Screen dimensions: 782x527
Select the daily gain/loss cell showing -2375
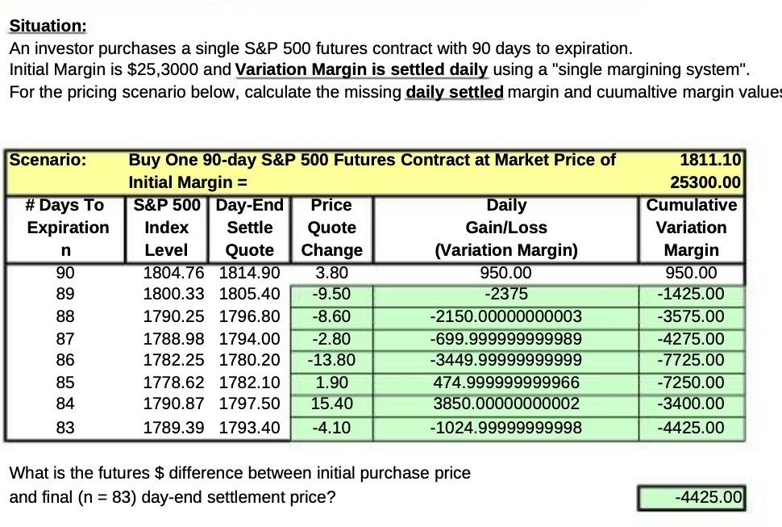[x=506, y=295]
